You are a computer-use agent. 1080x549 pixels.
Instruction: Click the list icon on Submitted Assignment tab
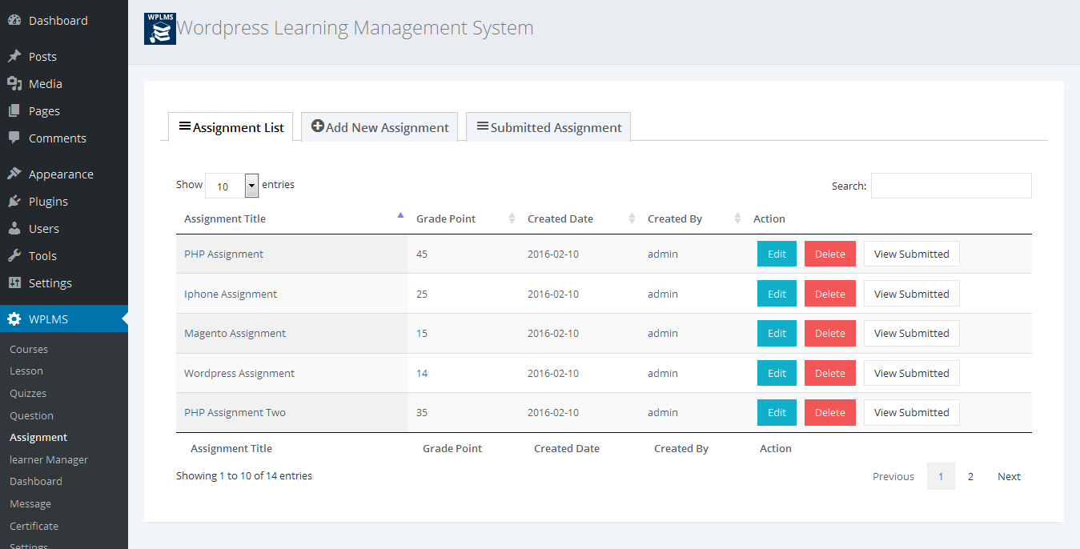click(x=483, y=126)
